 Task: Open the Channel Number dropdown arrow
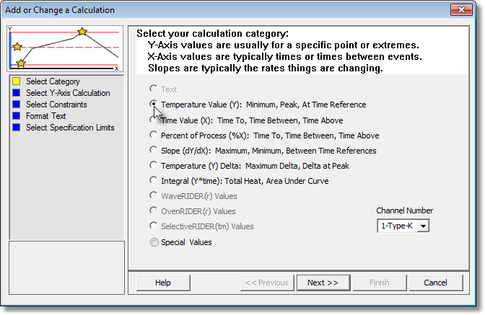click(x=423, y=226)
